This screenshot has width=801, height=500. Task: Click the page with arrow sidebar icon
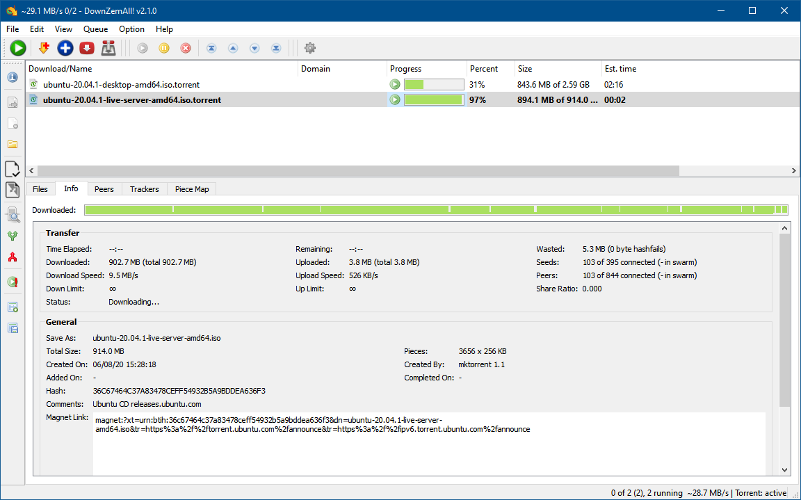[13, 102]
